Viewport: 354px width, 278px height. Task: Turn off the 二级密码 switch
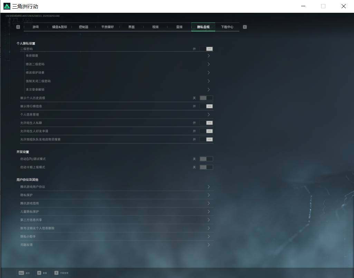coord(206,49)
